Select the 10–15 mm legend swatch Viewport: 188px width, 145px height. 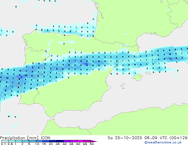(39, 141)
